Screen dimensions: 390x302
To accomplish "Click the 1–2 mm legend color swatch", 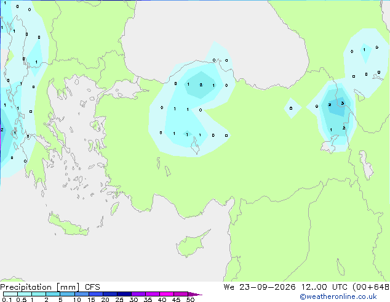I will 39,294.
